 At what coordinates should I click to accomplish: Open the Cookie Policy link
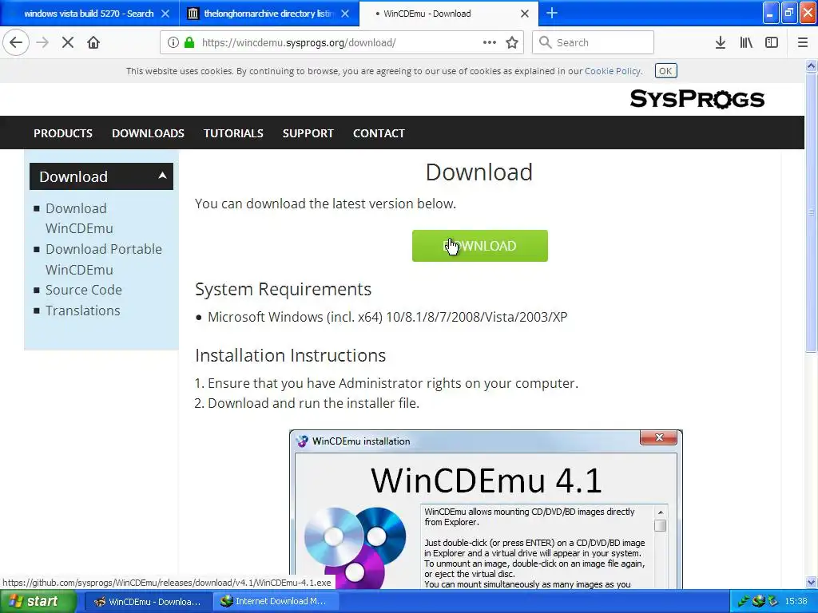613,71
